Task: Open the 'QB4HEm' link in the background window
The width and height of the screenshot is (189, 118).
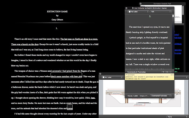Action: click(x=178, y=50)
